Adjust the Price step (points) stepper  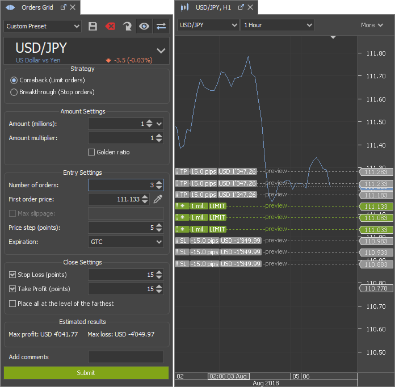point(159,228)
